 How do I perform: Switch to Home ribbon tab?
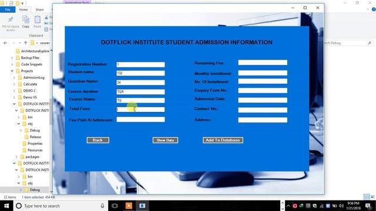[23, 9]
